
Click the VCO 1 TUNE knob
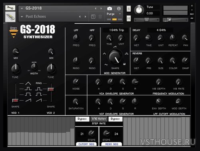(16, 69)
